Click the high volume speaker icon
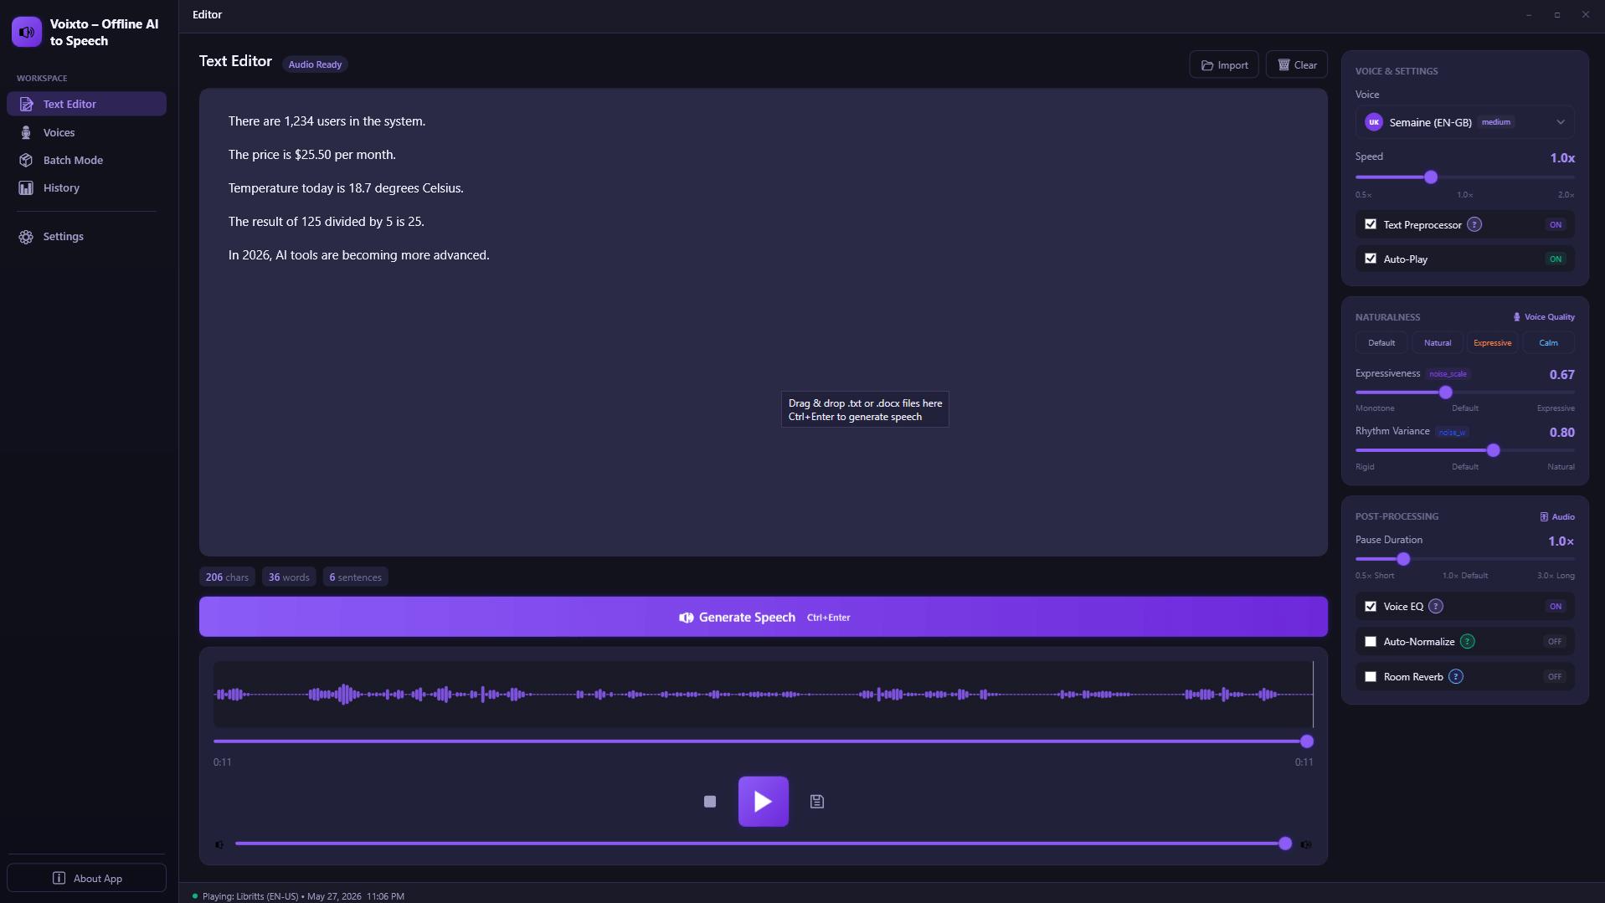 point(1306,844)
